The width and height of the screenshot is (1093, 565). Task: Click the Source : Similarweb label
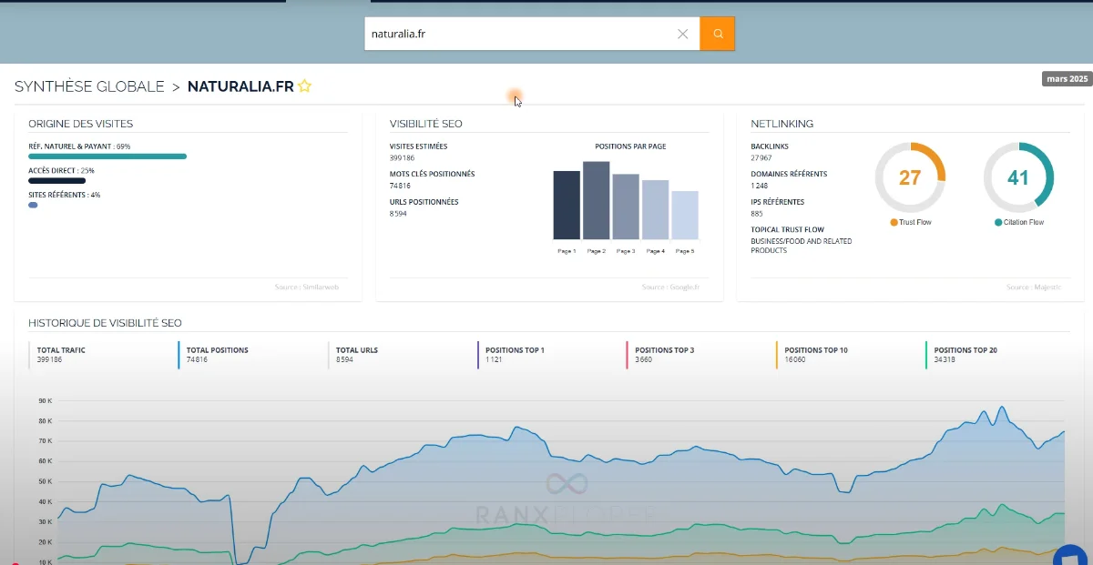306,288
